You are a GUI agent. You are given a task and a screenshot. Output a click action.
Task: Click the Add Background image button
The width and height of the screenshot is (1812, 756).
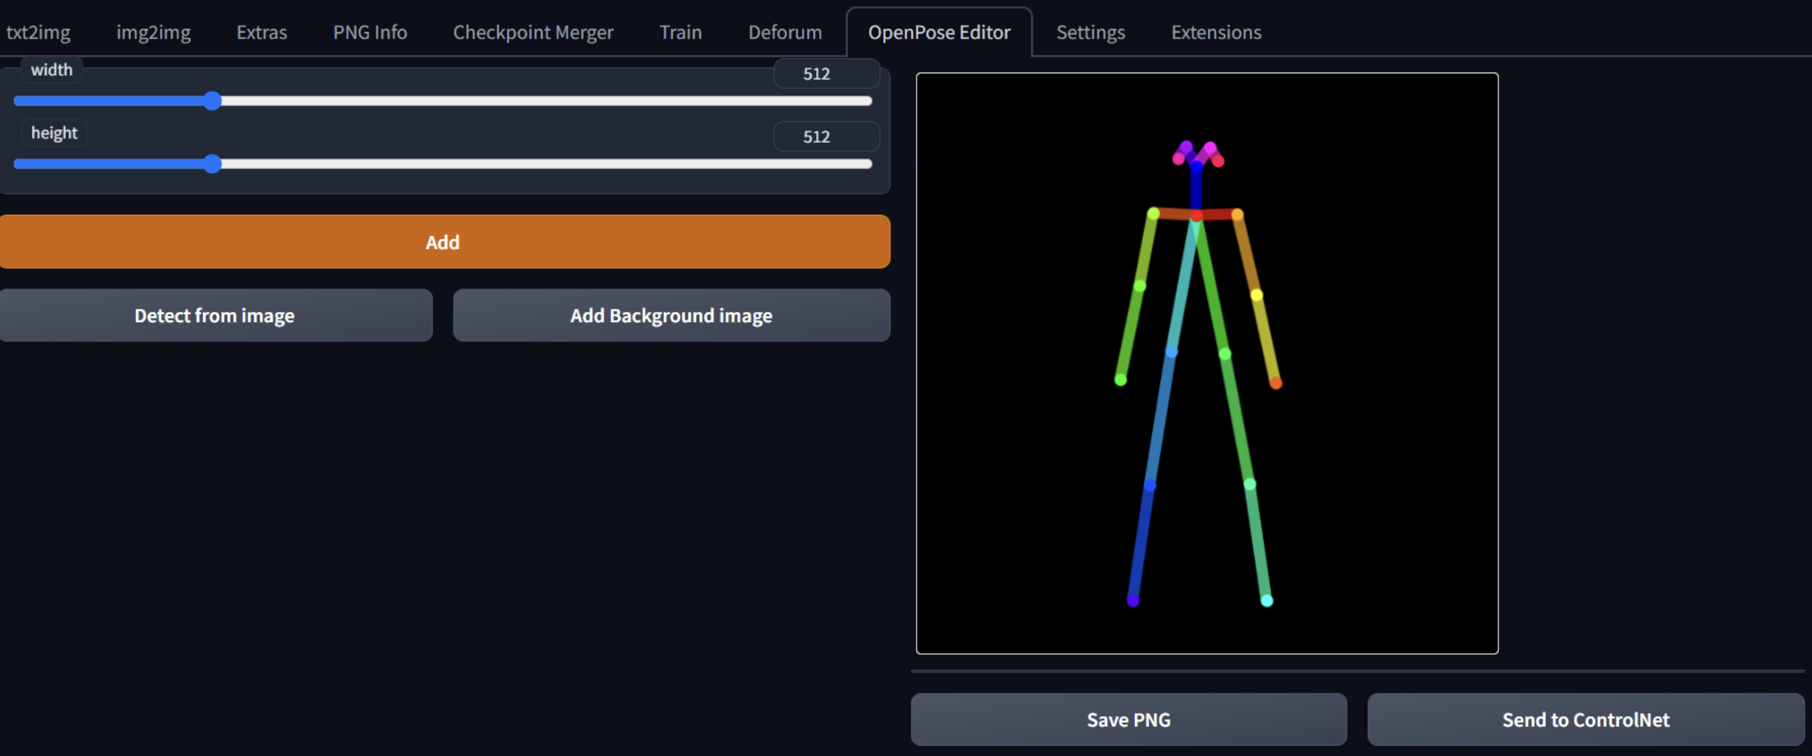click(671, 316)
